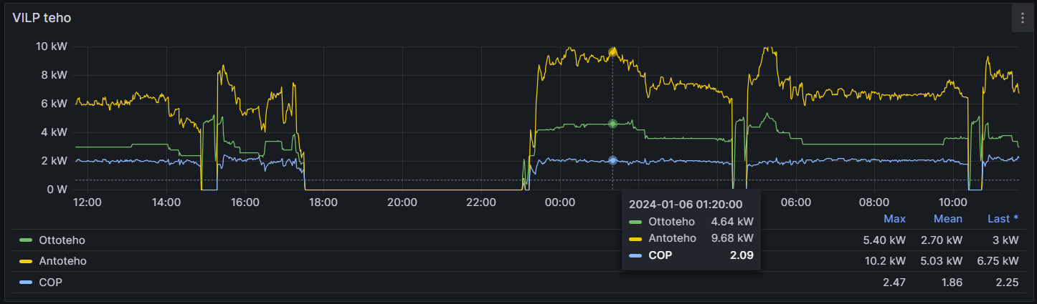Image resolution: width=1037 pixels, height=304 pixels.
Task: Sort legend by Mean column
Action: tap(947, 219)
